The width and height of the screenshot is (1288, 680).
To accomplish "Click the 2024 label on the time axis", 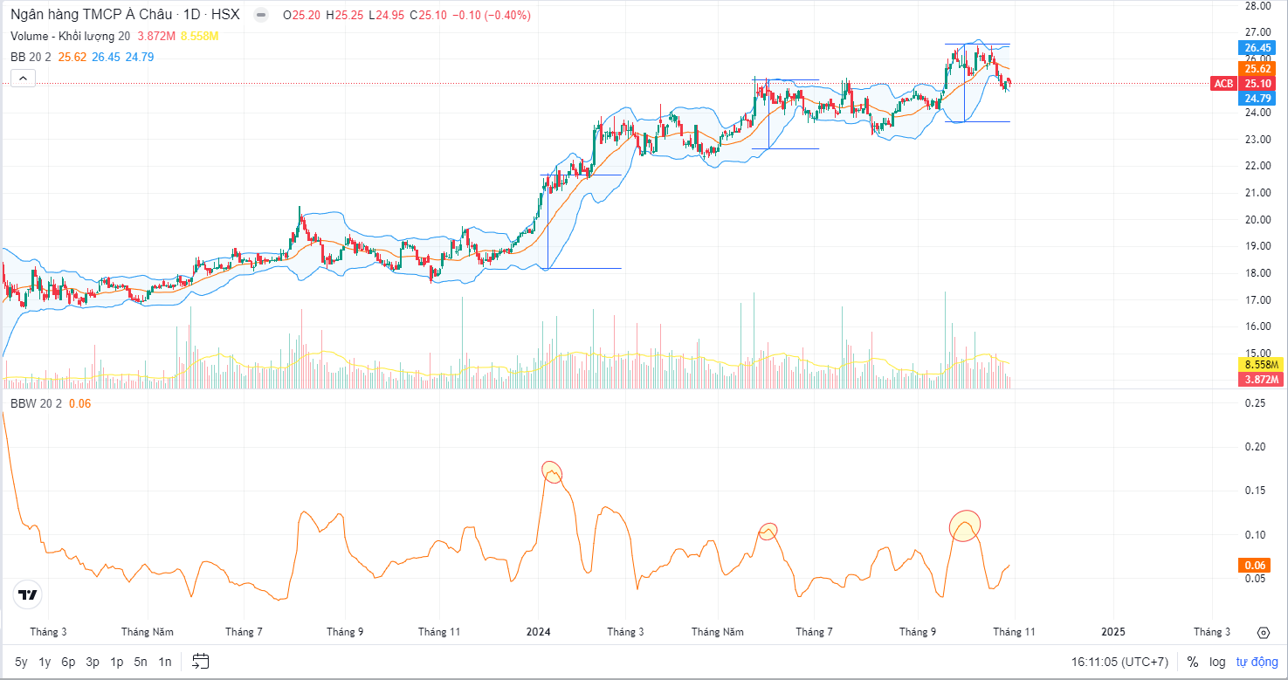I will click(539, 632).
